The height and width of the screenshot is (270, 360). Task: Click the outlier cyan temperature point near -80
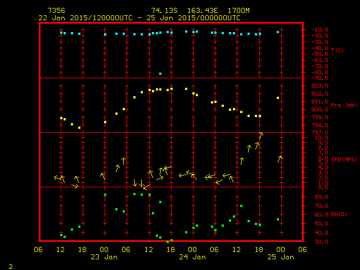pos(160,74)
